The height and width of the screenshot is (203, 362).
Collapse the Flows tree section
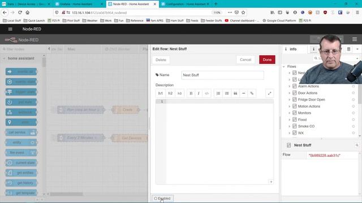pos(284,67)
